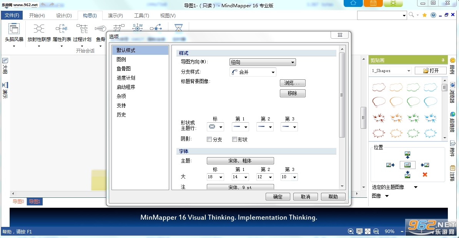Open the font size 18 dropdown
The width and height of the screenshot is (459, 238).
coord(215,177)
